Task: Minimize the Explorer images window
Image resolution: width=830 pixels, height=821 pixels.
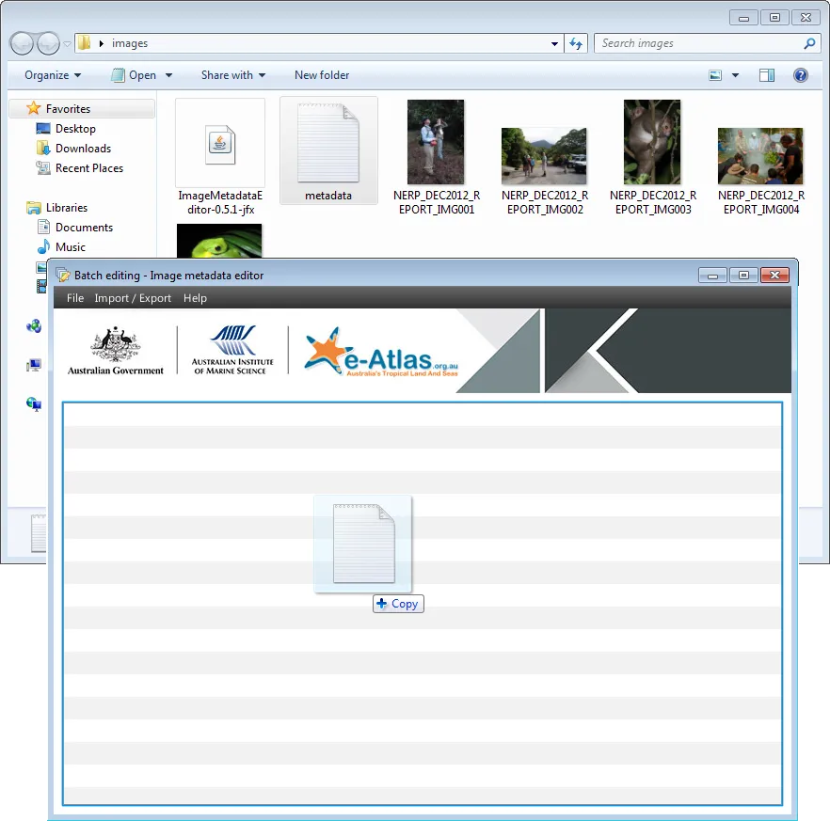Action: pos(743,18)
